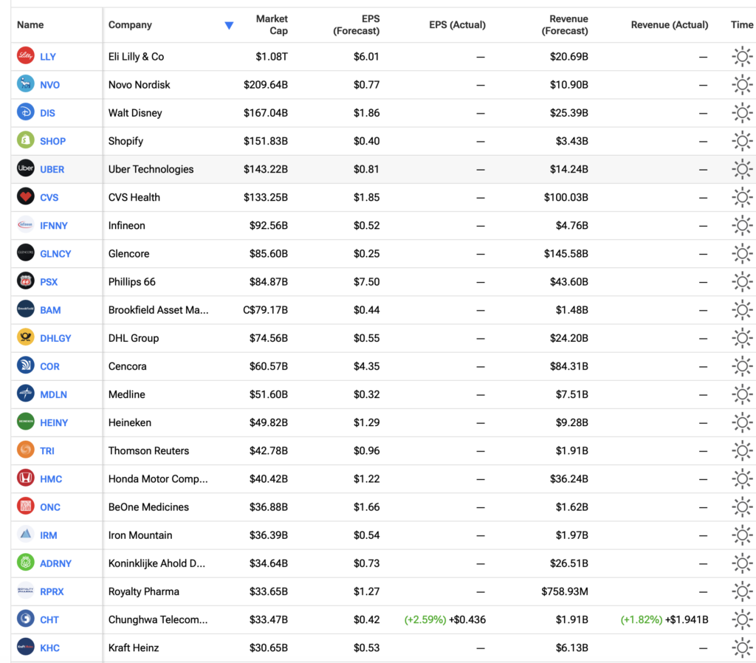756x663 pixels.
Task: Open the CHT ticker link
Action: pyautogui.click(x=49, y=619)
